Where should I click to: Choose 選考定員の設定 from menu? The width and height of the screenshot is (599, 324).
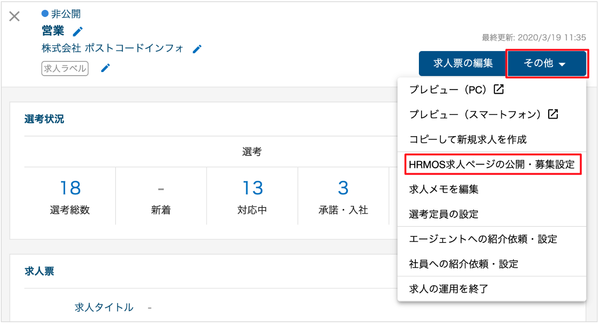(491, 214)
